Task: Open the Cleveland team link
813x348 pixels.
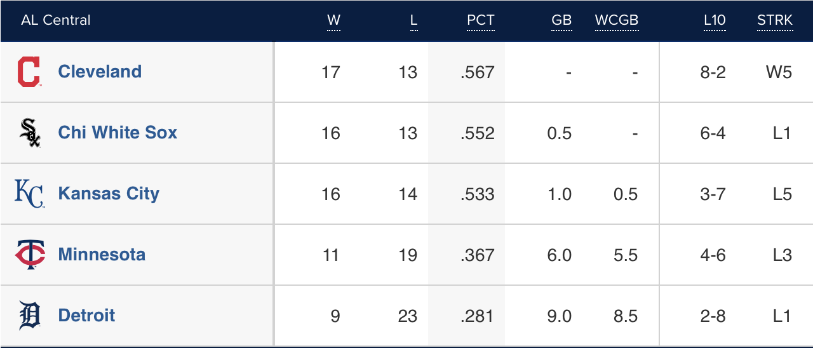Action: click(x=100, y=72)
